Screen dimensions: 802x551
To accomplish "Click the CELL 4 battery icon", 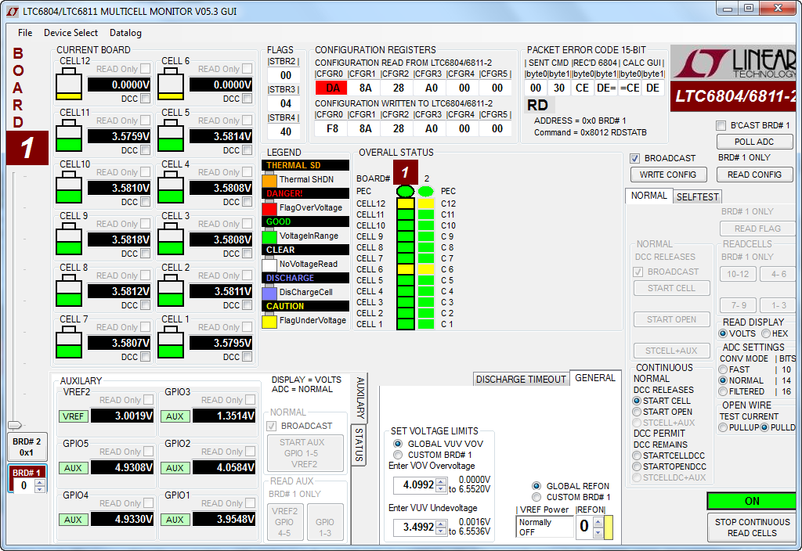I will pyautogui.click(x=170, y=187).
